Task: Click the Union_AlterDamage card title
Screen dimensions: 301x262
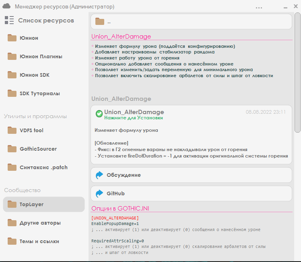Action: pos(134,112)
